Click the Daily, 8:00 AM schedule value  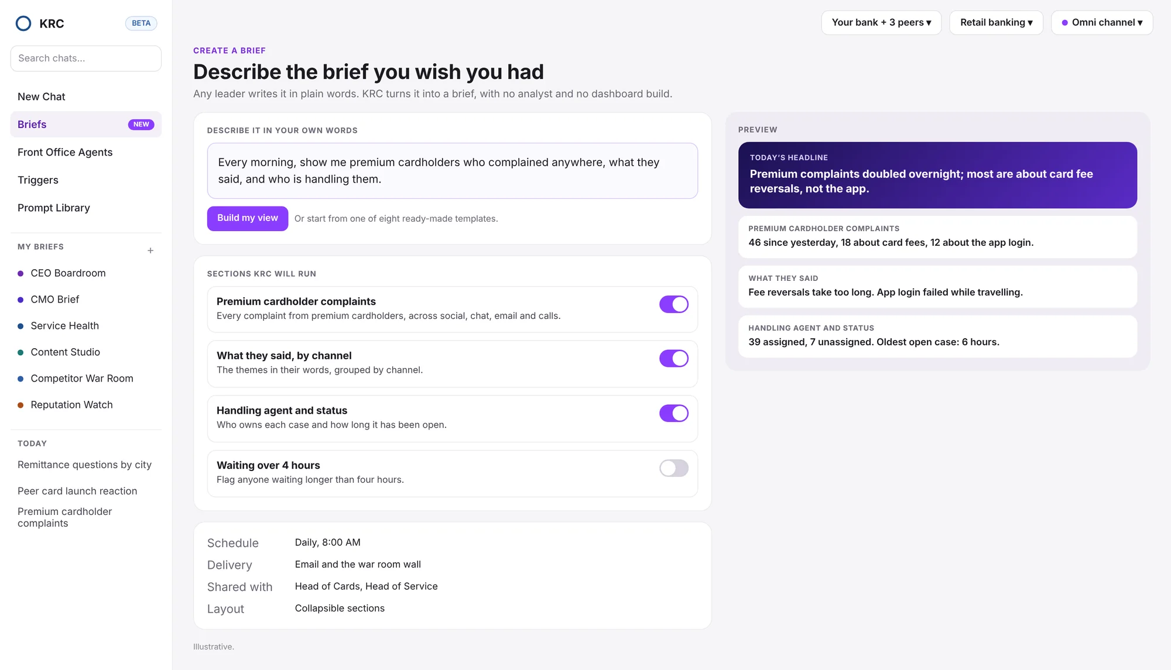(327, 542)
